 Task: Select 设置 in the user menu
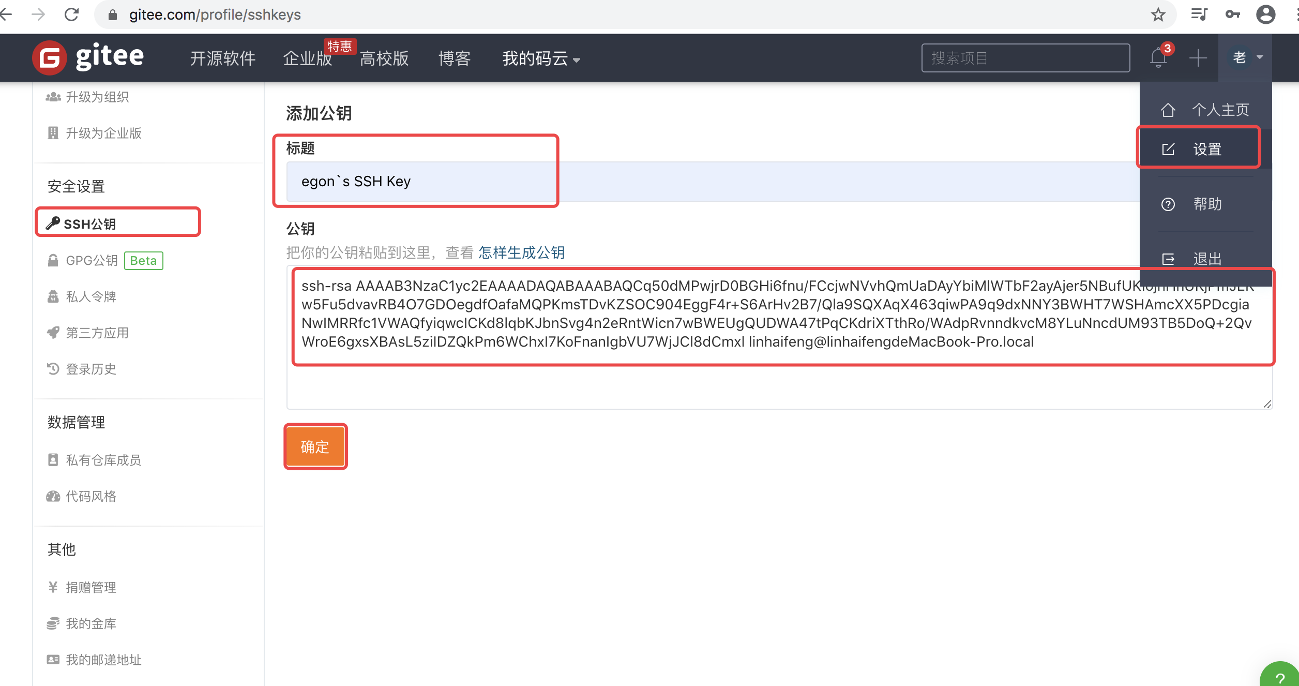pyautogui.click(x=1206, y=150)
